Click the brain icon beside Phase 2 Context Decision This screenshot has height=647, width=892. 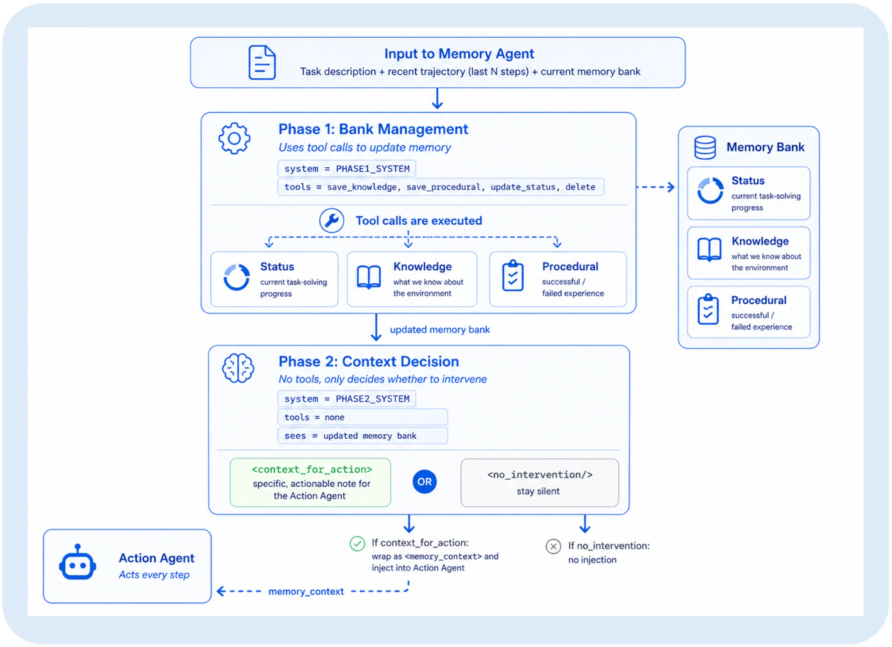[x=238, y=368]
